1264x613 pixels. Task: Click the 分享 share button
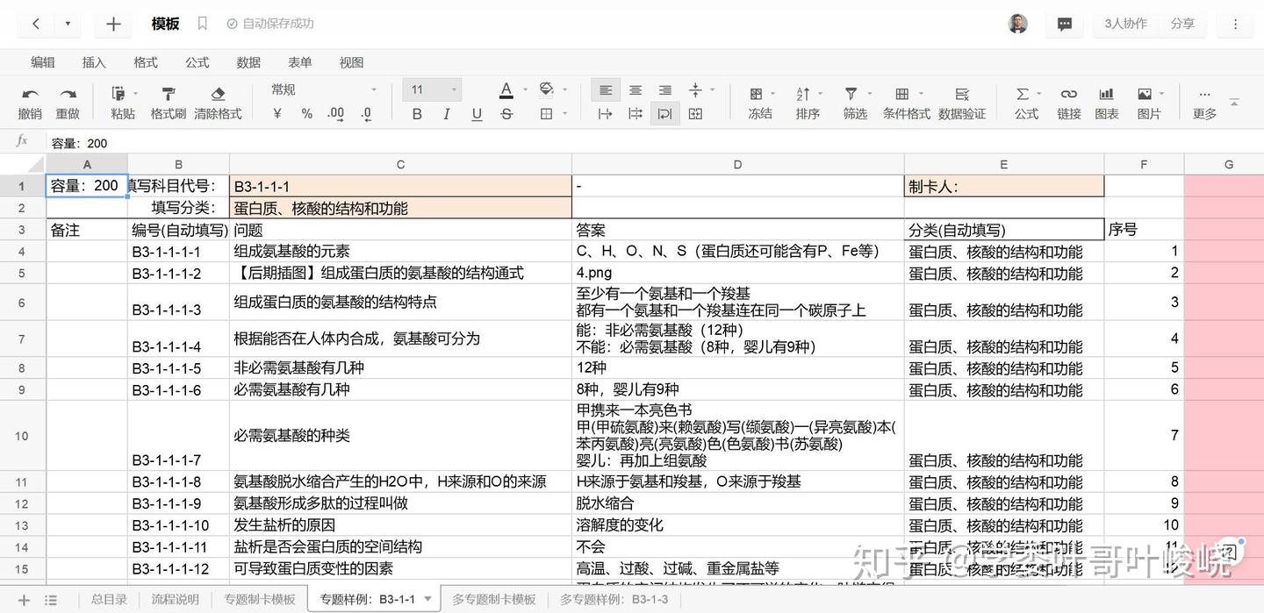click(x=1182, y=24)
